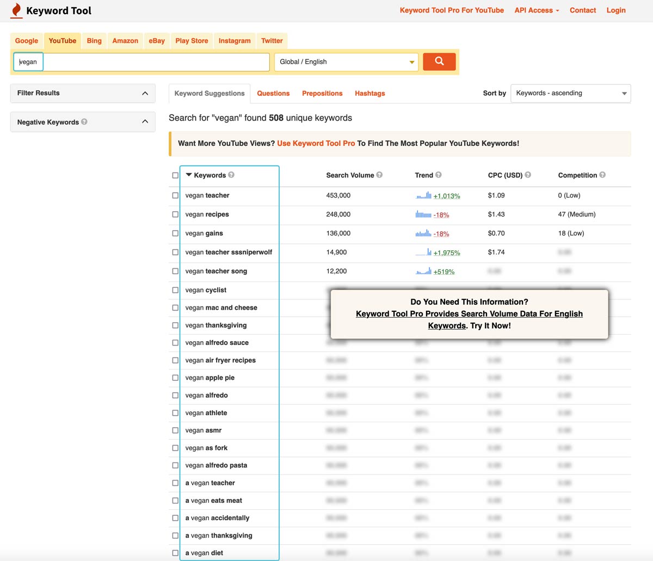Check the vegan gains row checkbox
This screenshot has width=653, height=561.
pos(175,233)
